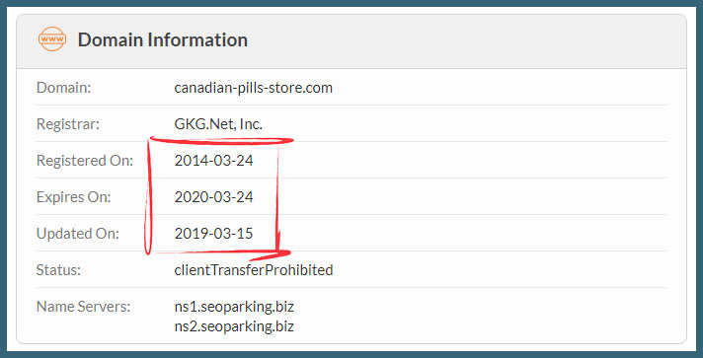Click the Registrar: field label

[x=68, y=124]
